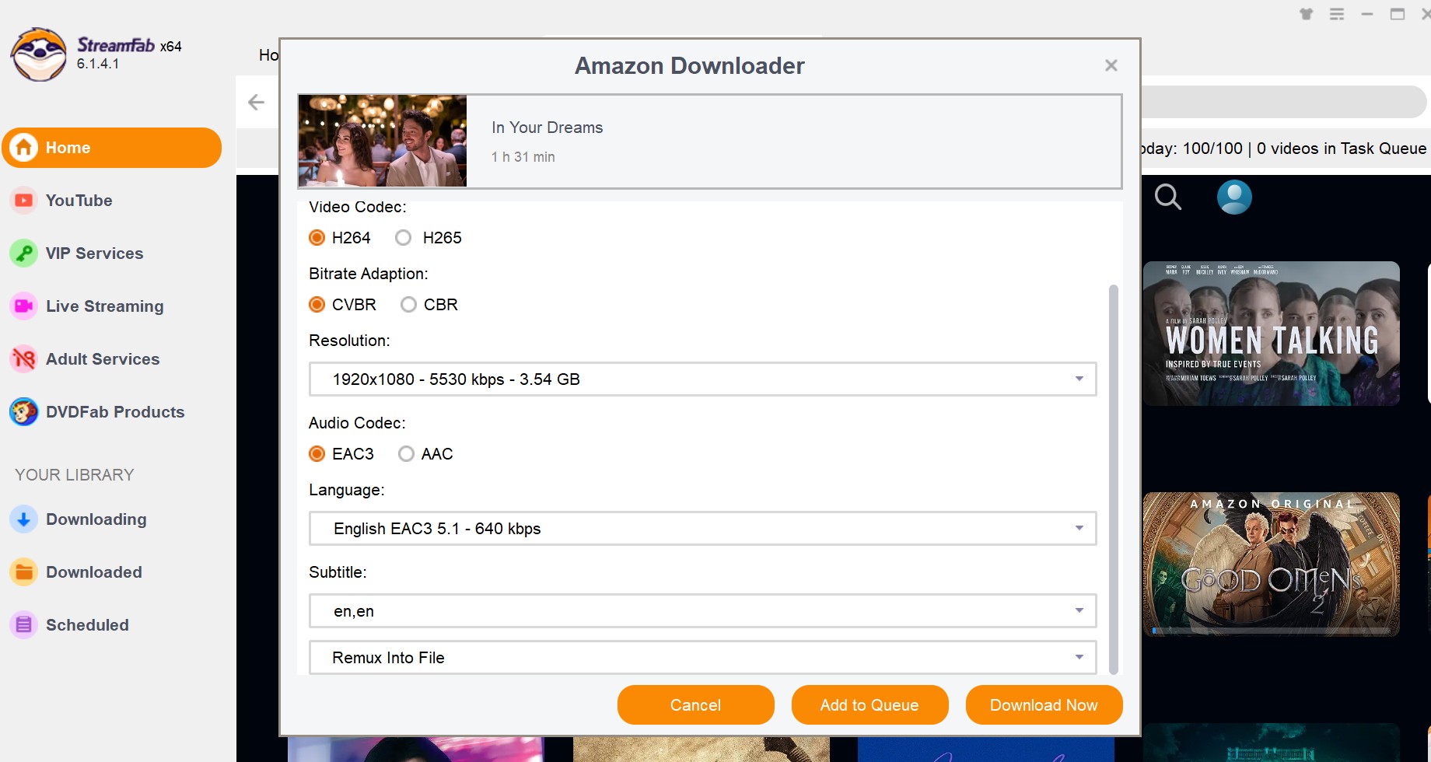Screen dimensions: 1431x762
Task: Click Add to Queue button
Action: (x=869, y=705)
